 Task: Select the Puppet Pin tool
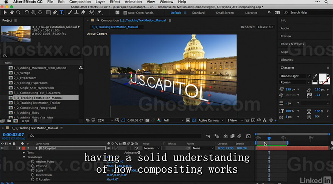click(x=99, y=12)
